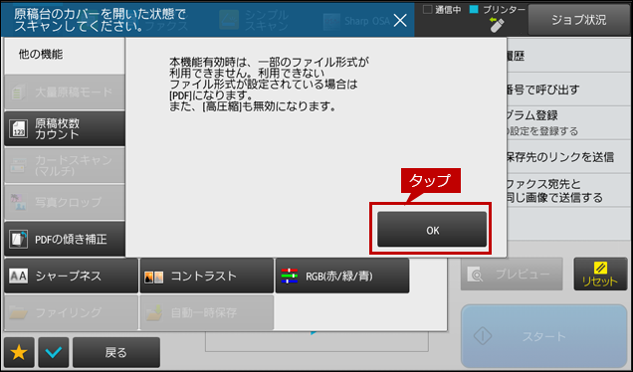Tap the カードスキャン(マルチ) button
633x372 pixels.
pos(65,165)
